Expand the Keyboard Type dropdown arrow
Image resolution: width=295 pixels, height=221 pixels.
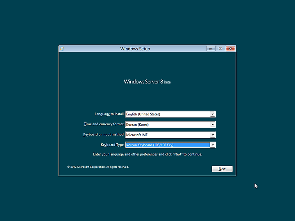(x=213, y=145)
